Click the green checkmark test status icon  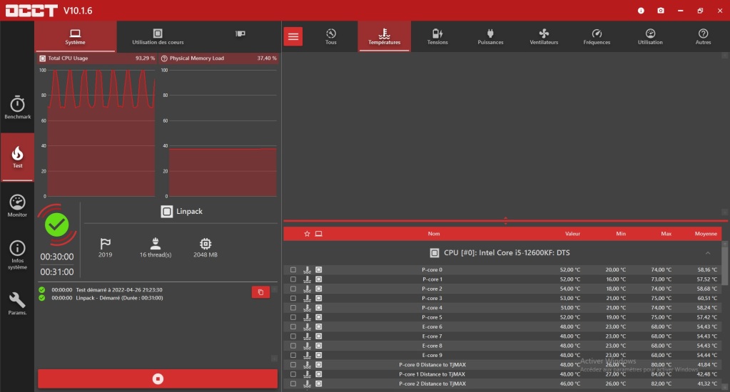pos(57,225)
